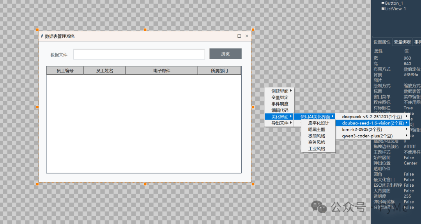This screenshot has height=224, width=421.
Task: Click the feather icon in designed window title
Action: pos(42,36)
